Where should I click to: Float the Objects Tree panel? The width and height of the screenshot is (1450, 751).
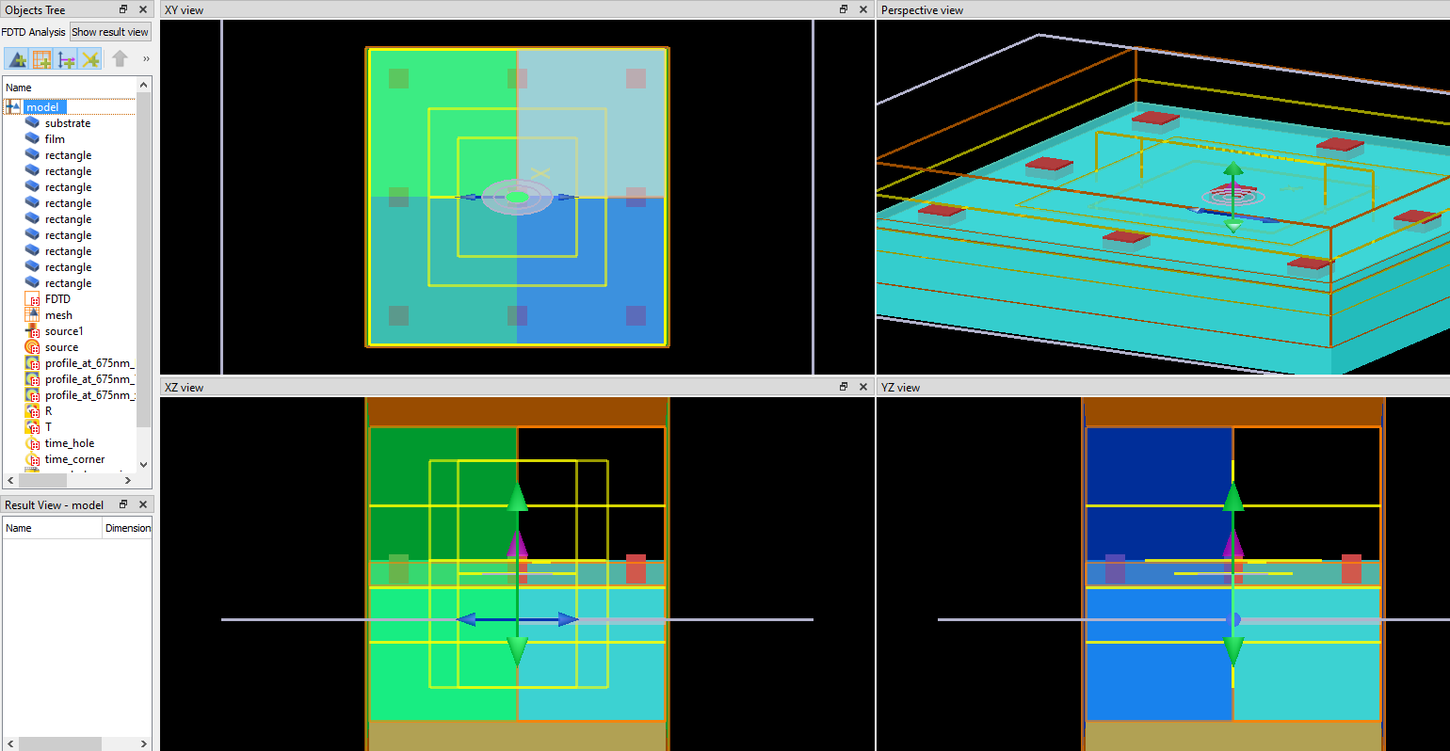click(123, 9)
